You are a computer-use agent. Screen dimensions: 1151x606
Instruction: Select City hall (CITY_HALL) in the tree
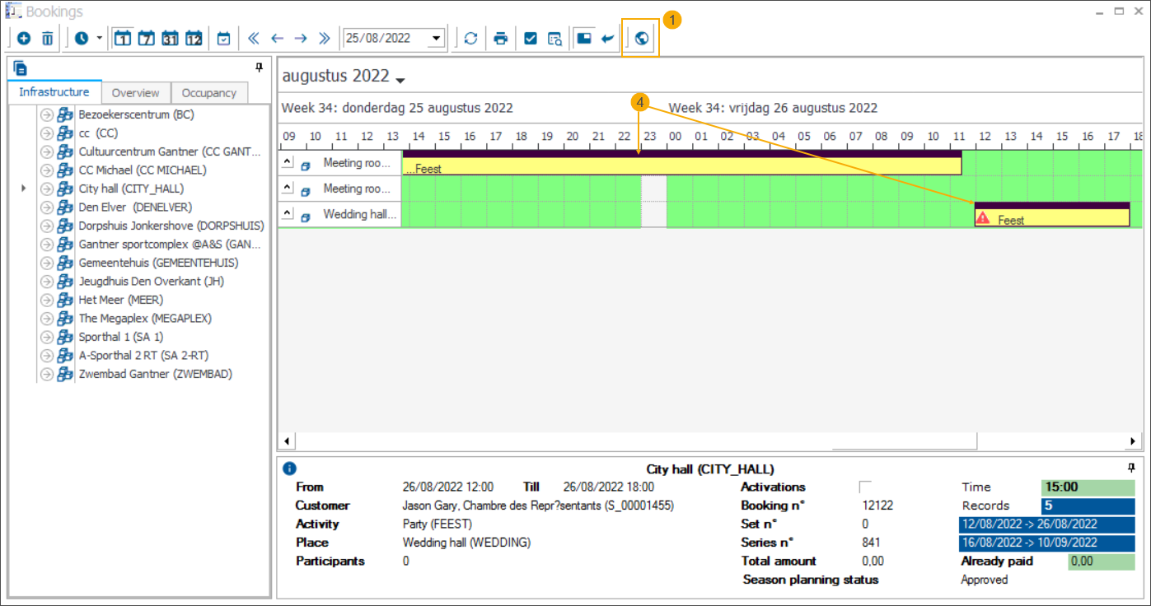131,189
